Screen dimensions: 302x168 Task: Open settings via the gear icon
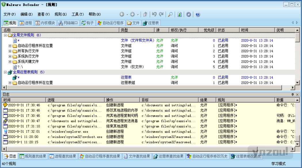[x=189, y=14]
